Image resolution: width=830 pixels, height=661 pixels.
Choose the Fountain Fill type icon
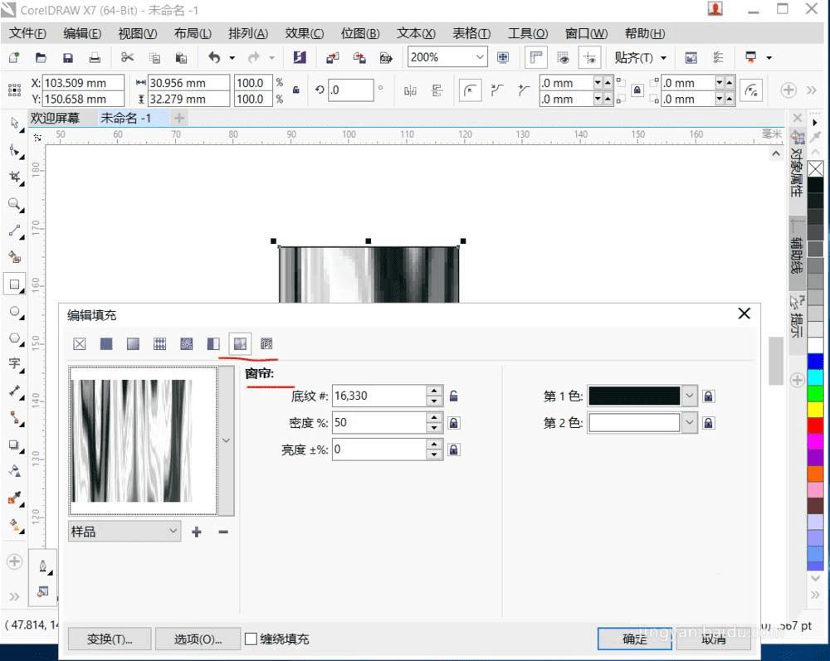pos(133,343)
